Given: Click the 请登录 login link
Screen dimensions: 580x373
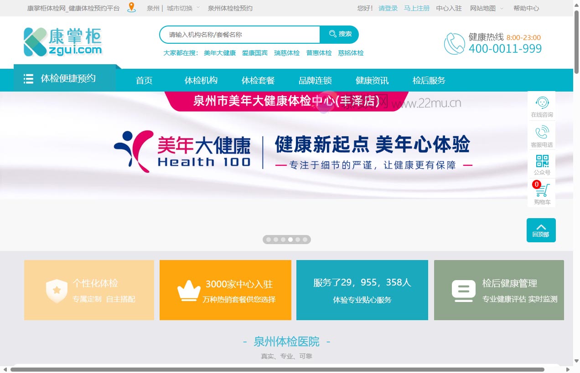Looking at the screenshot, I should coord(388,8).
